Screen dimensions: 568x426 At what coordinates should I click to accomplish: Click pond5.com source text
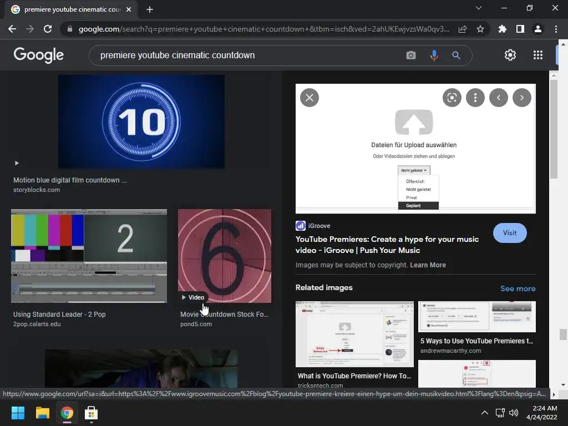coord(196,324)
